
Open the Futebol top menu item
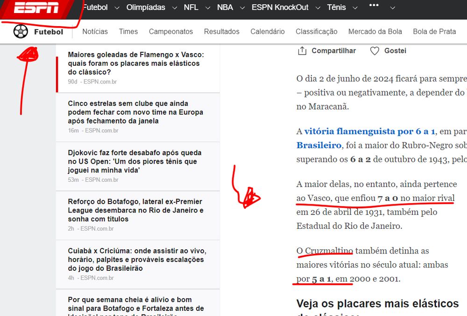(95, 7)
